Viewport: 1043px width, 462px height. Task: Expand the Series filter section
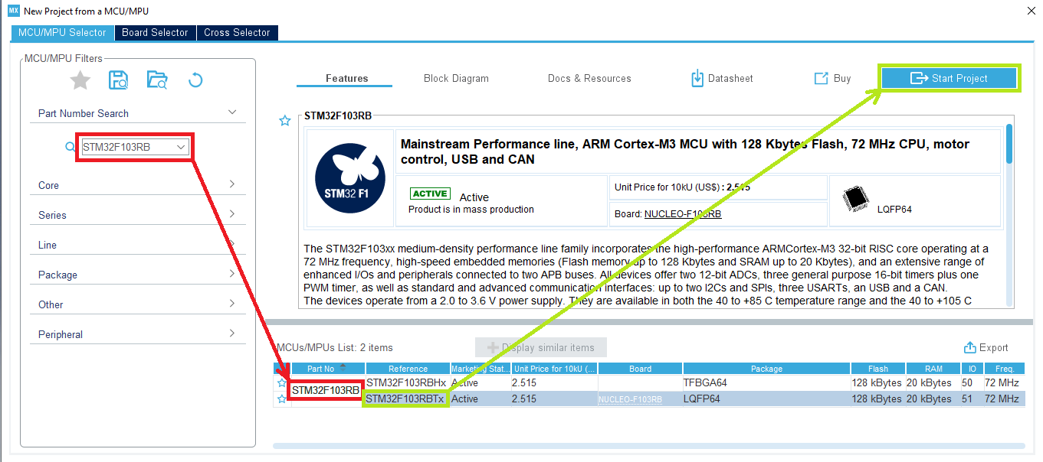point(231,214)
